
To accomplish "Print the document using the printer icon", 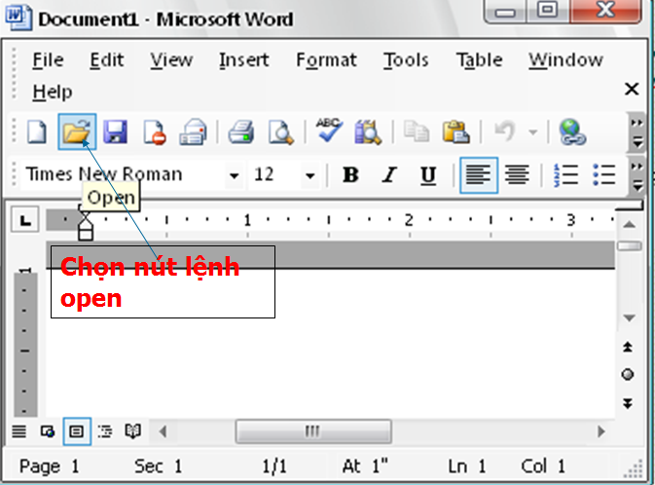I will pyautogui.click(x=240, y=131).
